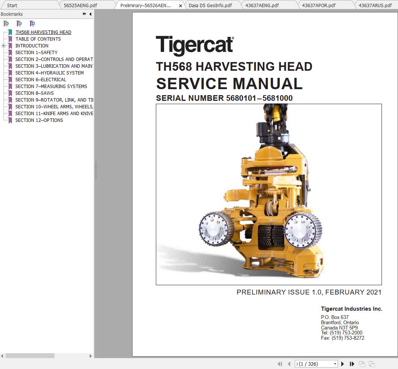Click the previous view icon near page counter
This screenshot has width=398, height=369.
[x=362, y=364]
